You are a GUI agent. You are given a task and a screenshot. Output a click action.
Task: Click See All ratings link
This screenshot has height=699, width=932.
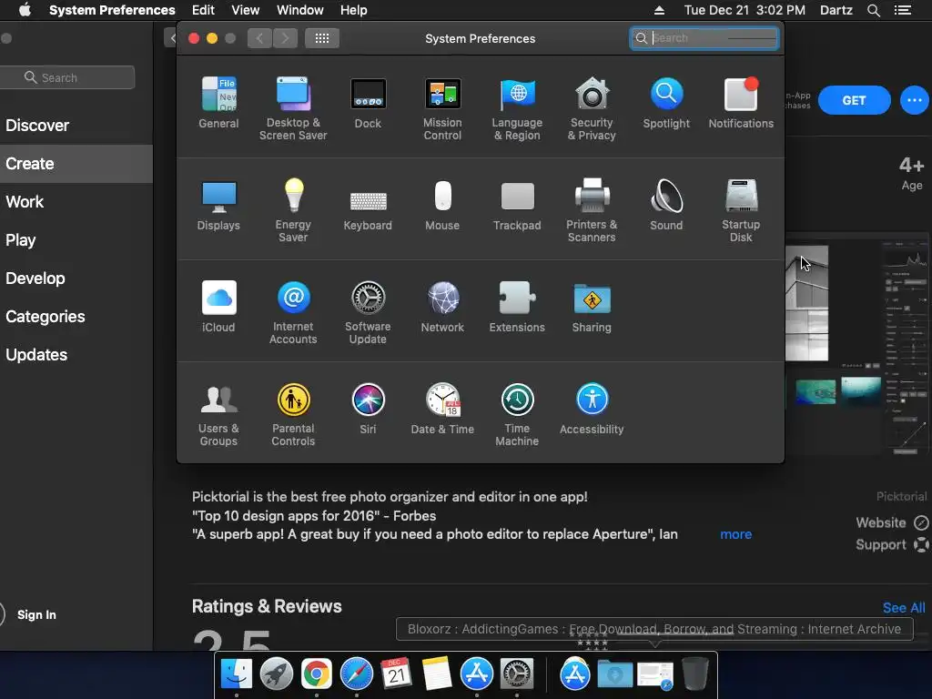[x=904, y=607]
